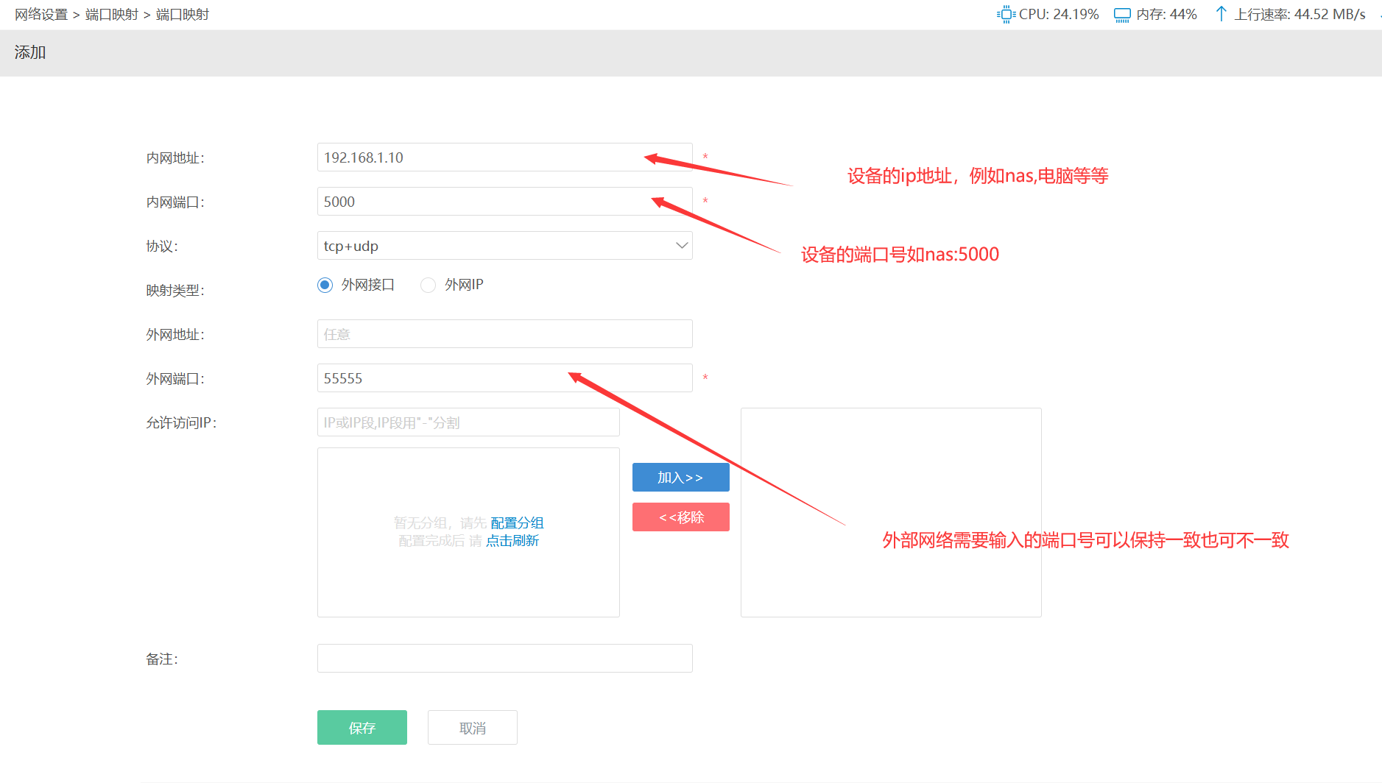Click the <<移除 remove button

(x=680, y=517)
